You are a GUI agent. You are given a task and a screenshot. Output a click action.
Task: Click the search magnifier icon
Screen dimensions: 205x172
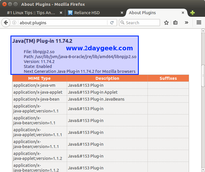point(122,23)
